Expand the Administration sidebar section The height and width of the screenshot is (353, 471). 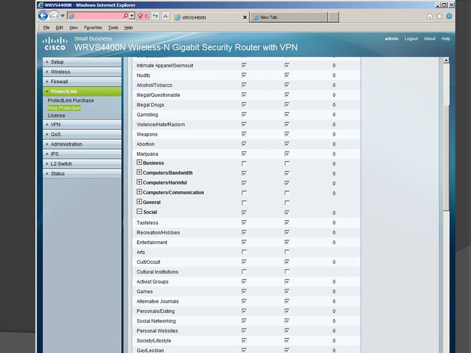coord(82,144)
